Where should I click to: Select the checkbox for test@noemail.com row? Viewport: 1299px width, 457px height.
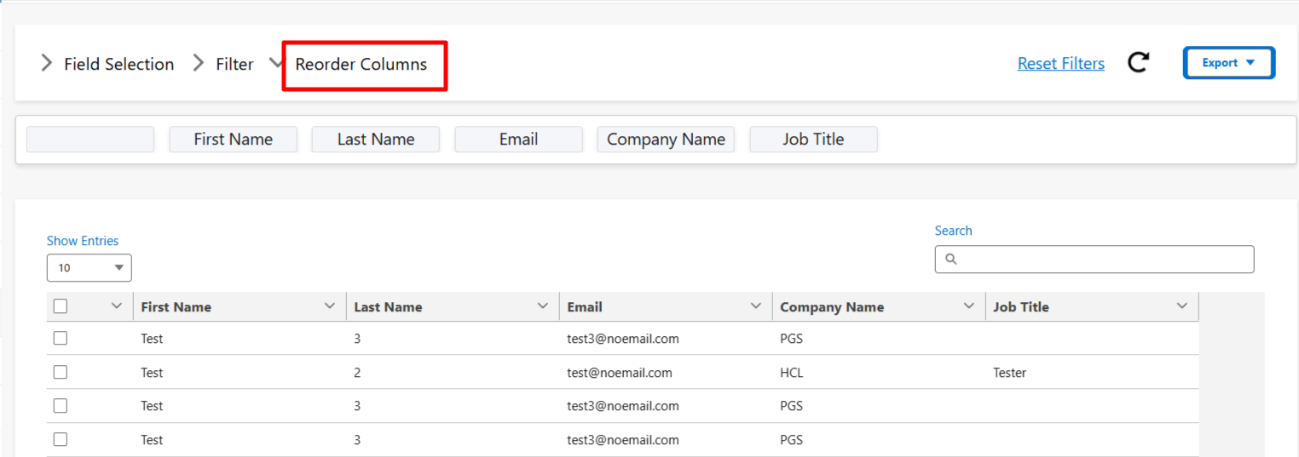[61, 373]
